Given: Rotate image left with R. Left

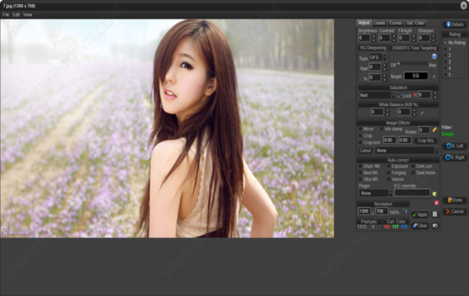Looking at the screenshot, I should coord(455,146).
